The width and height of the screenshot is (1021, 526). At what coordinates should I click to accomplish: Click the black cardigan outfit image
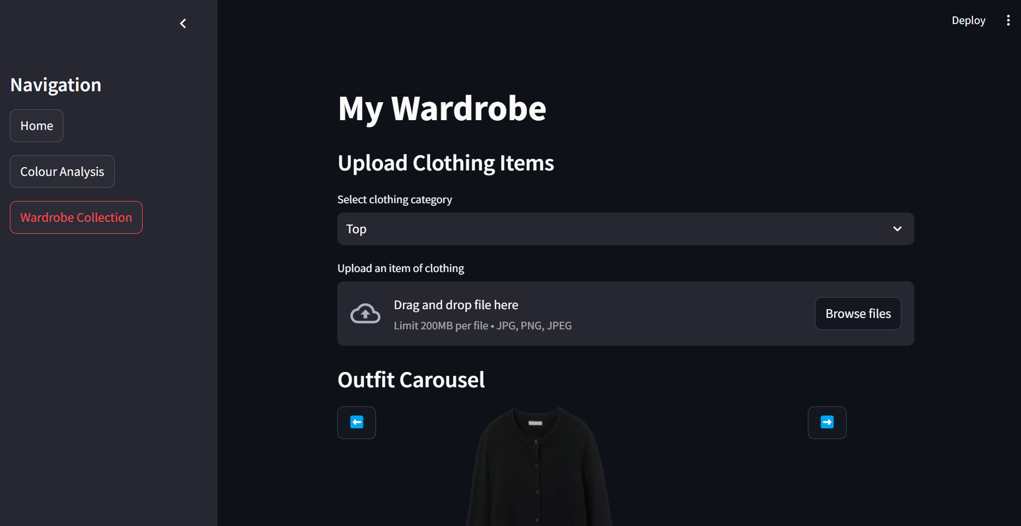(x=538, y=466)
